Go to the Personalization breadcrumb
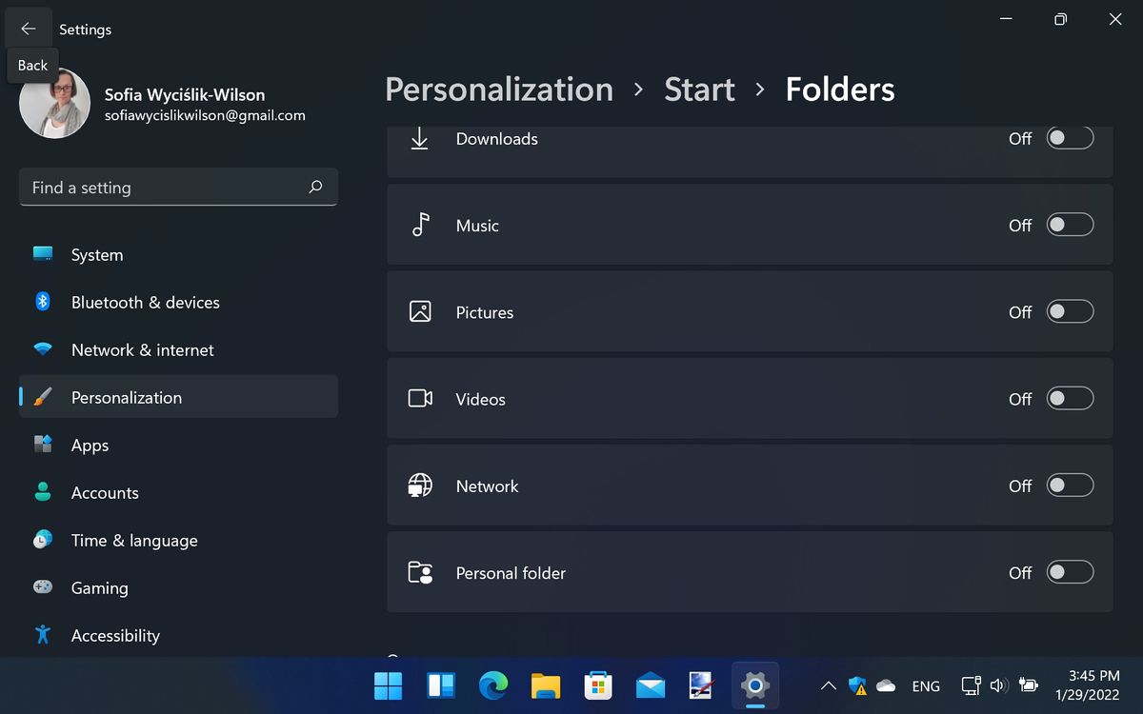The width and height of the screenshot is (1143, 714). click(x=498, y=89)
